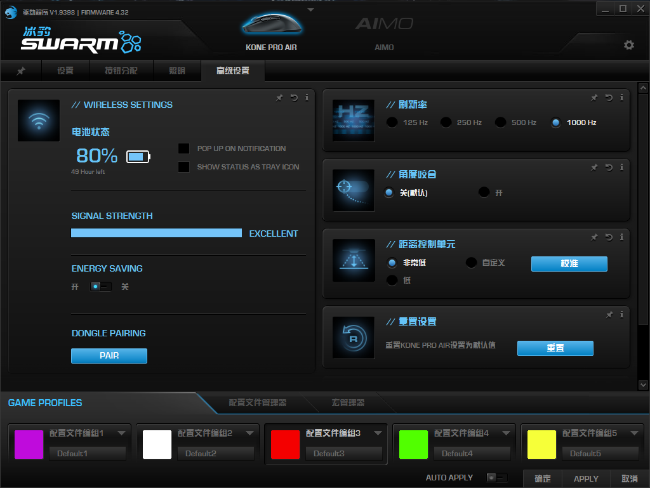Open the gear settings icon
650x488 pixels.
coord(629,45)
